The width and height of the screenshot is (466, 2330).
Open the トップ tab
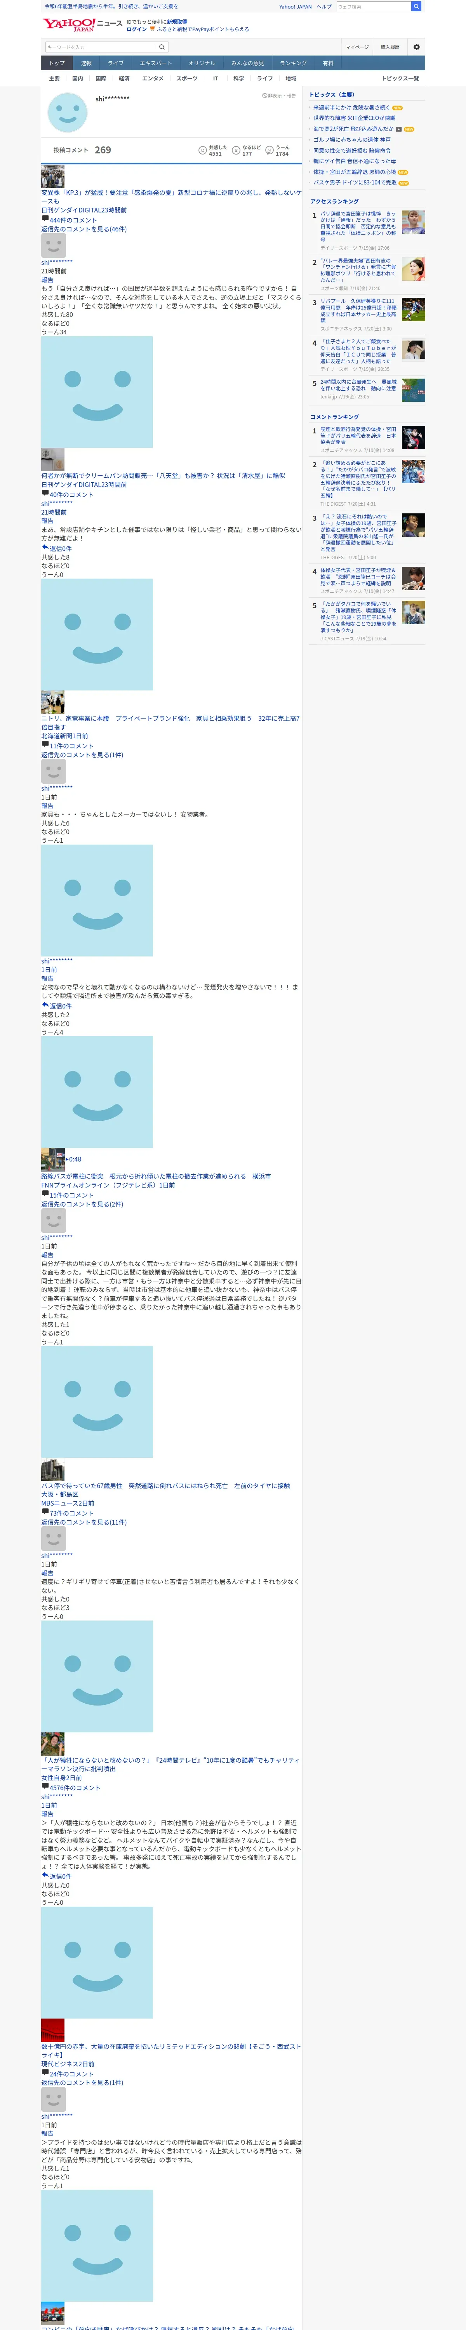(57, 63)
